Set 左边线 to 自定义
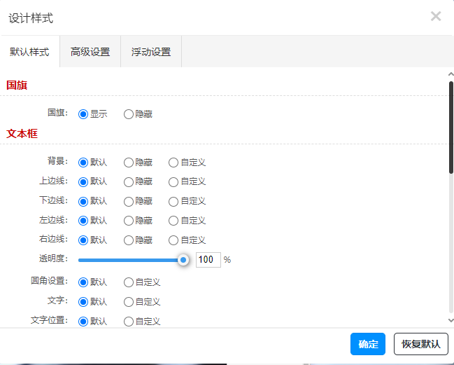This screenshot has height=365, width=454. pyautogui.click(x=173, y=221)
